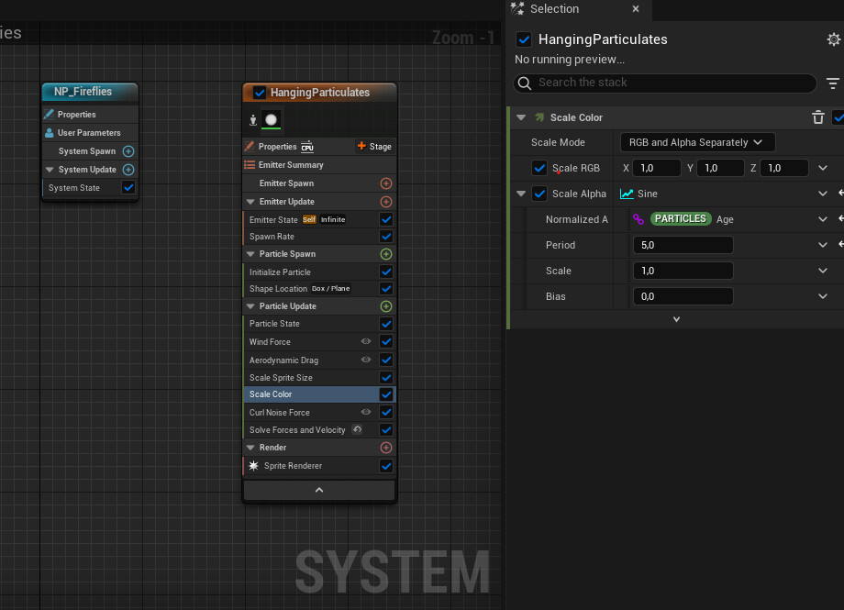Add module to System Spawn with plus icon

click(x=128, y=151)
